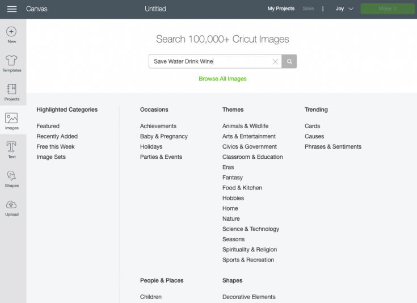Open Classroom & Education theme
417x303 pixels.
point(252,157)
